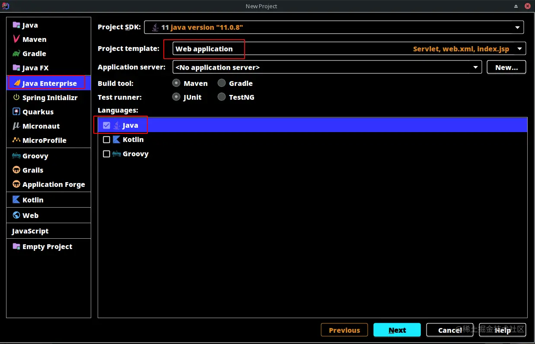Viewport: 535px width, 344px height.
Task: Click the Gradle elephant icon
Action: [16, 54]
